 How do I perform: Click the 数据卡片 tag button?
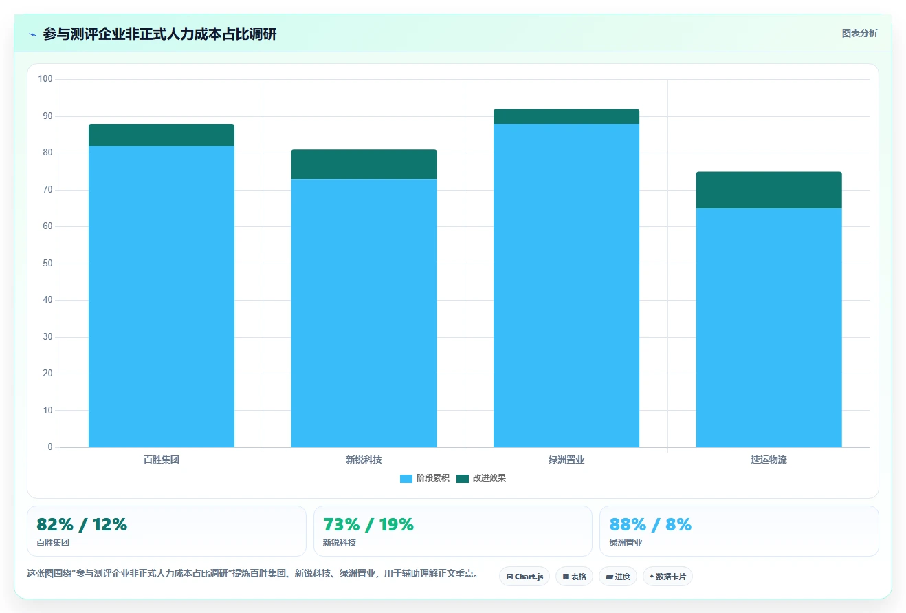(x=667, y=577)
